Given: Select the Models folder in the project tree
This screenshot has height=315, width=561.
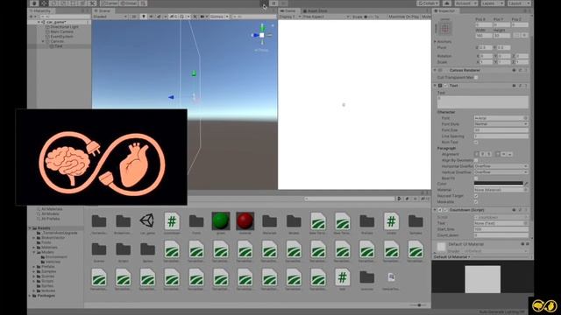Looking at the screenshot, I should [x=47, y=252].
